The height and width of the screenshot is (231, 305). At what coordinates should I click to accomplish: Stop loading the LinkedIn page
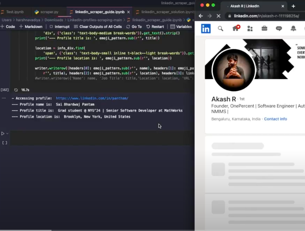pyautogui.click(x=218, y=16)
